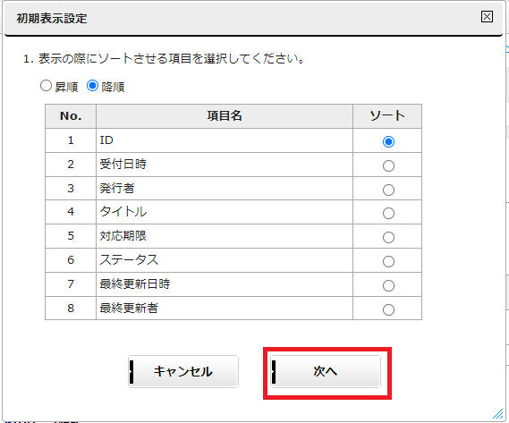
Task: Choose 最終更新者 as the sort field
Action: pyautogui.click(x=388, y=309)
